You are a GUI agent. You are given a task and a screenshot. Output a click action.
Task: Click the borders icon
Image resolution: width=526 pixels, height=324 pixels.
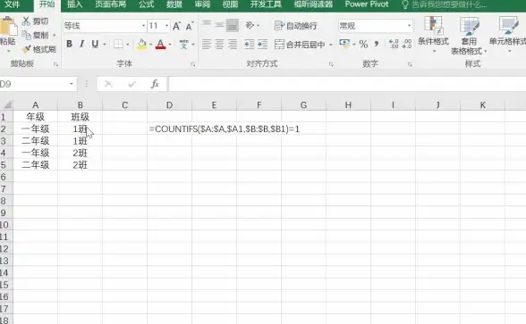(118, 45)
